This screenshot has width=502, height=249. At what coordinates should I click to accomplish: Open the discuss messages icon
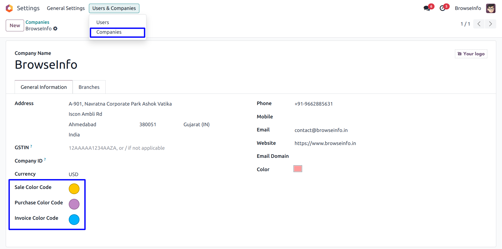tap(427, 8)
